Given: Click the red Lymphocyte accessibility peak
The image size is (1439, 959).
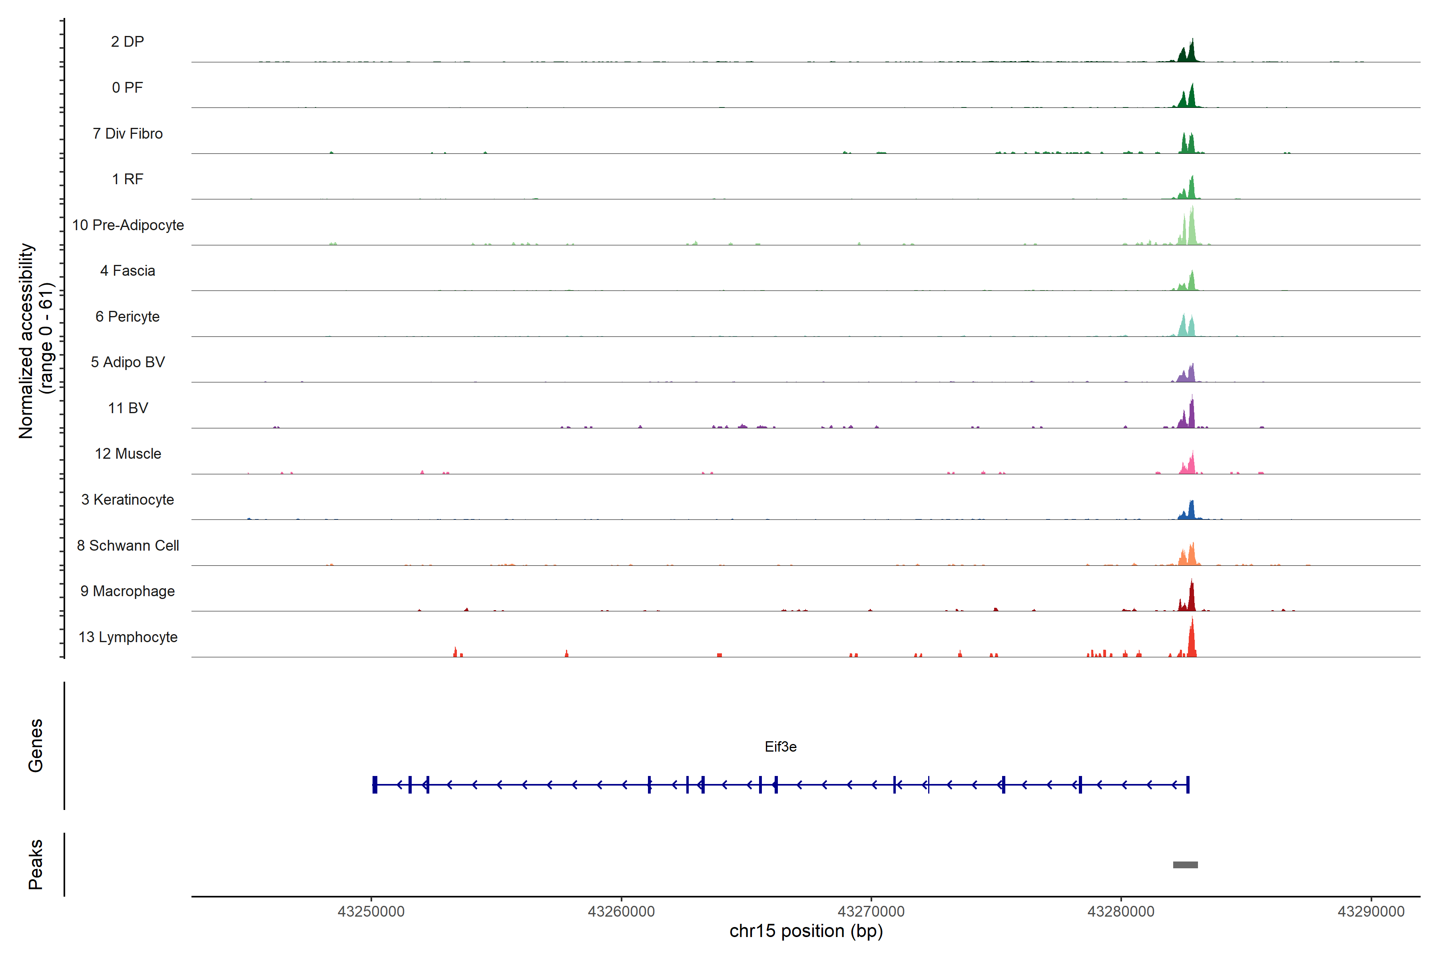Looking at the screenshot, I should tap(1191, 642).
